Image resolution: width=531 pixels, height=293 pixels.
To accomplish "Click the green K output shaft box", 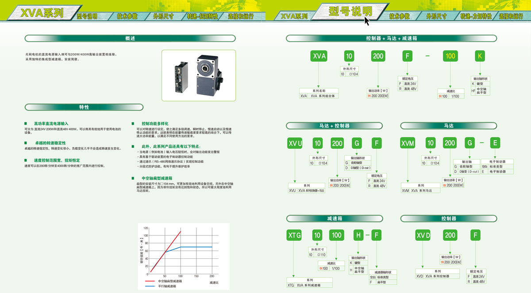I will (480, 56).
